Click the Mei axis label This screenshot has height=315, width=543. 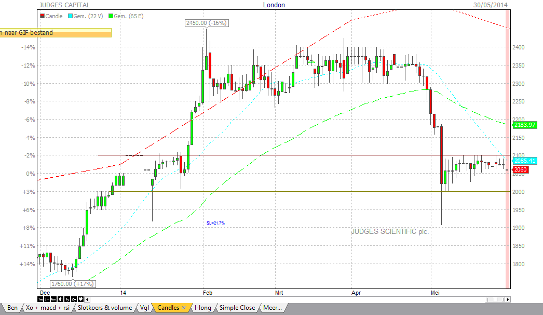pyautogui.click(x=436, y=293)
